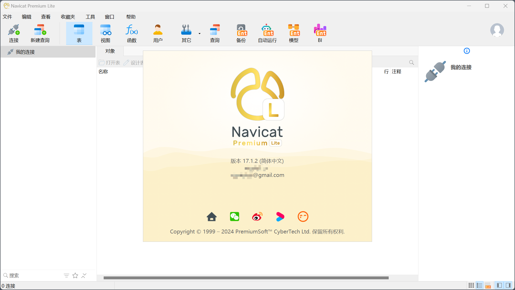Click the WeChat icon in the About dialog

[x=234, y=217]
